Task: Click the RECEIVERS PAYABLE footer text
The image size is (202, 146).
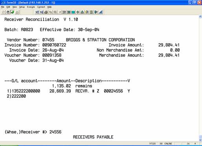Action: [93, 137]
